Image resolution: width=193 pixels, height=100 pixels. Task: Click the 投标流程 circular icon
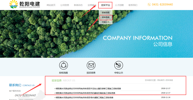[x=63, y=65]
